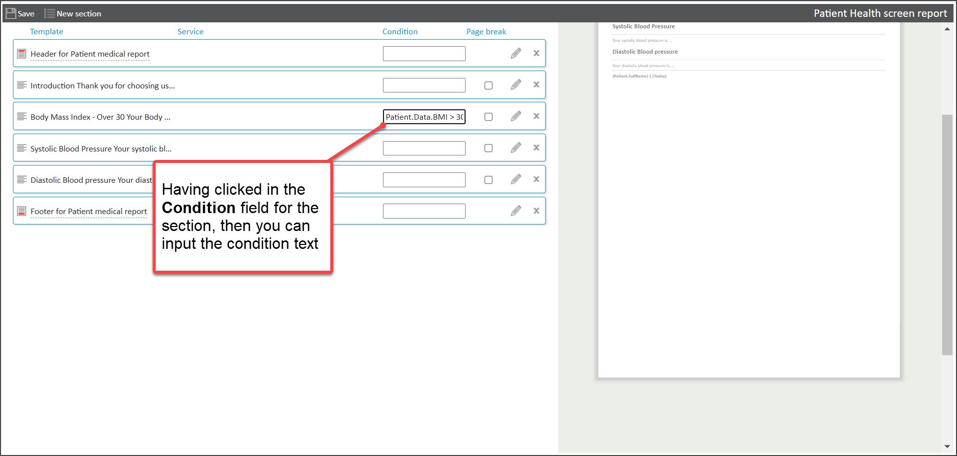The width and height of the screenshot is (957, 456).
Task: Edit the Header section with the pencil icon
Action: click(516, 53)
